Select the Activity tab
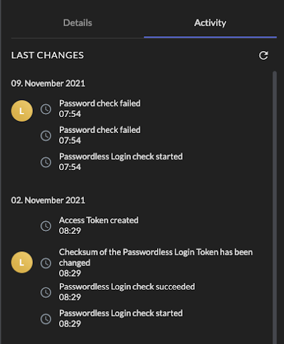 210,23
